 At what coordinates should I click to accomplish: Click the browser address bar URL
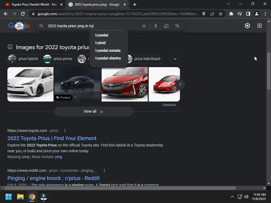[x=118, y=14]
